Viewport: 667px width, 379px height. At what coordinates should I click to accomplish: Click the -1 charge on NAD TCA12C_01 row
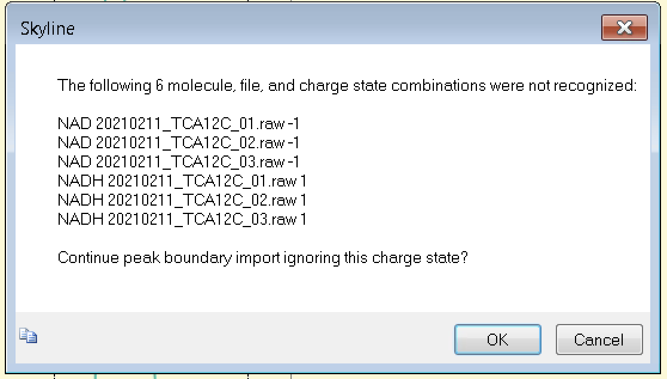pyautogui.click(x=293, y=124)
